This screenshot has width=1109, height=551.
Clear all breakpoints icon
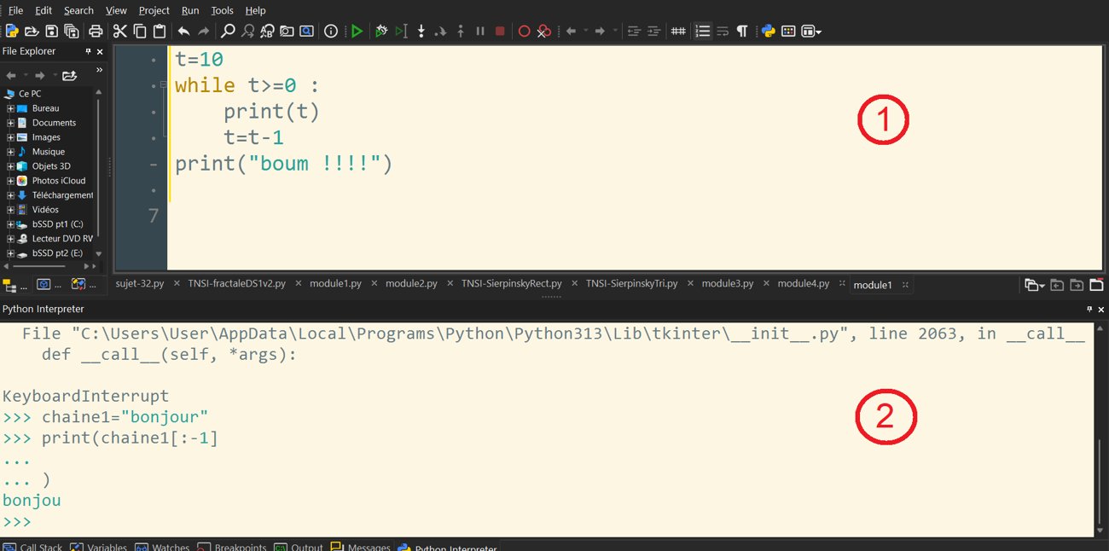click(543, 31)
